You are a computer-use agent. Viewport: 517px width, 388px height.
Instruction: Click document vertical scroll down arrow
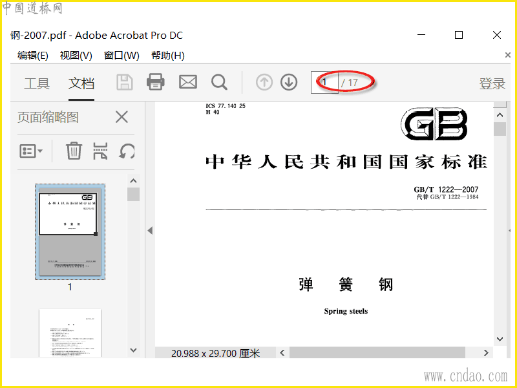[x=500, y=339]
